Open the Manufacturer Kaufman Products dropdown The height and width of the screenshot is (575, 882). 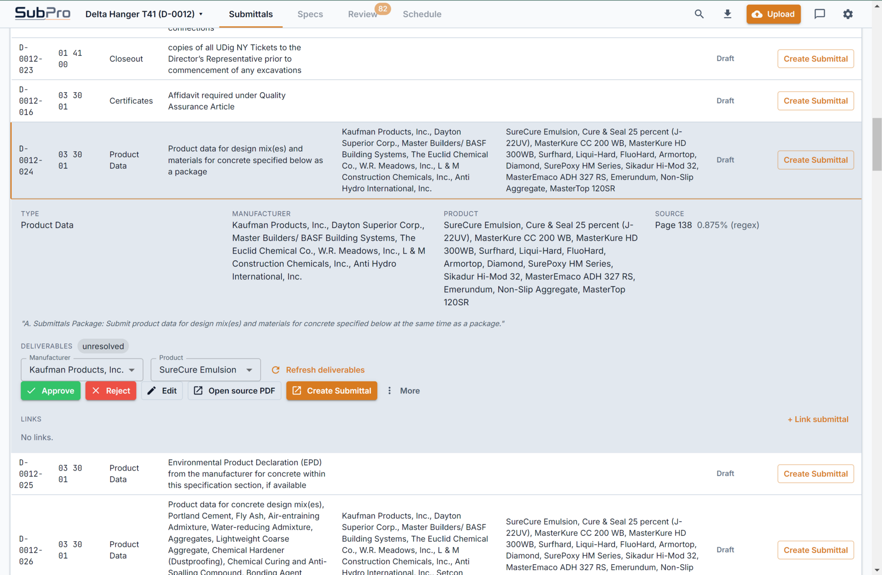pos(82,370)
